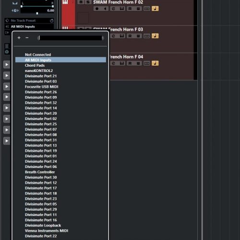Viewport: 240px width, 240px height.
Task: Click minus icon in MIDI input popup
Action: 27,38
